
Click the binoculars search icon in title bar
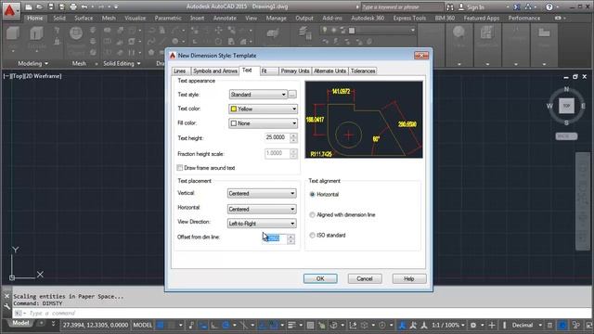[x=449, y=6]
